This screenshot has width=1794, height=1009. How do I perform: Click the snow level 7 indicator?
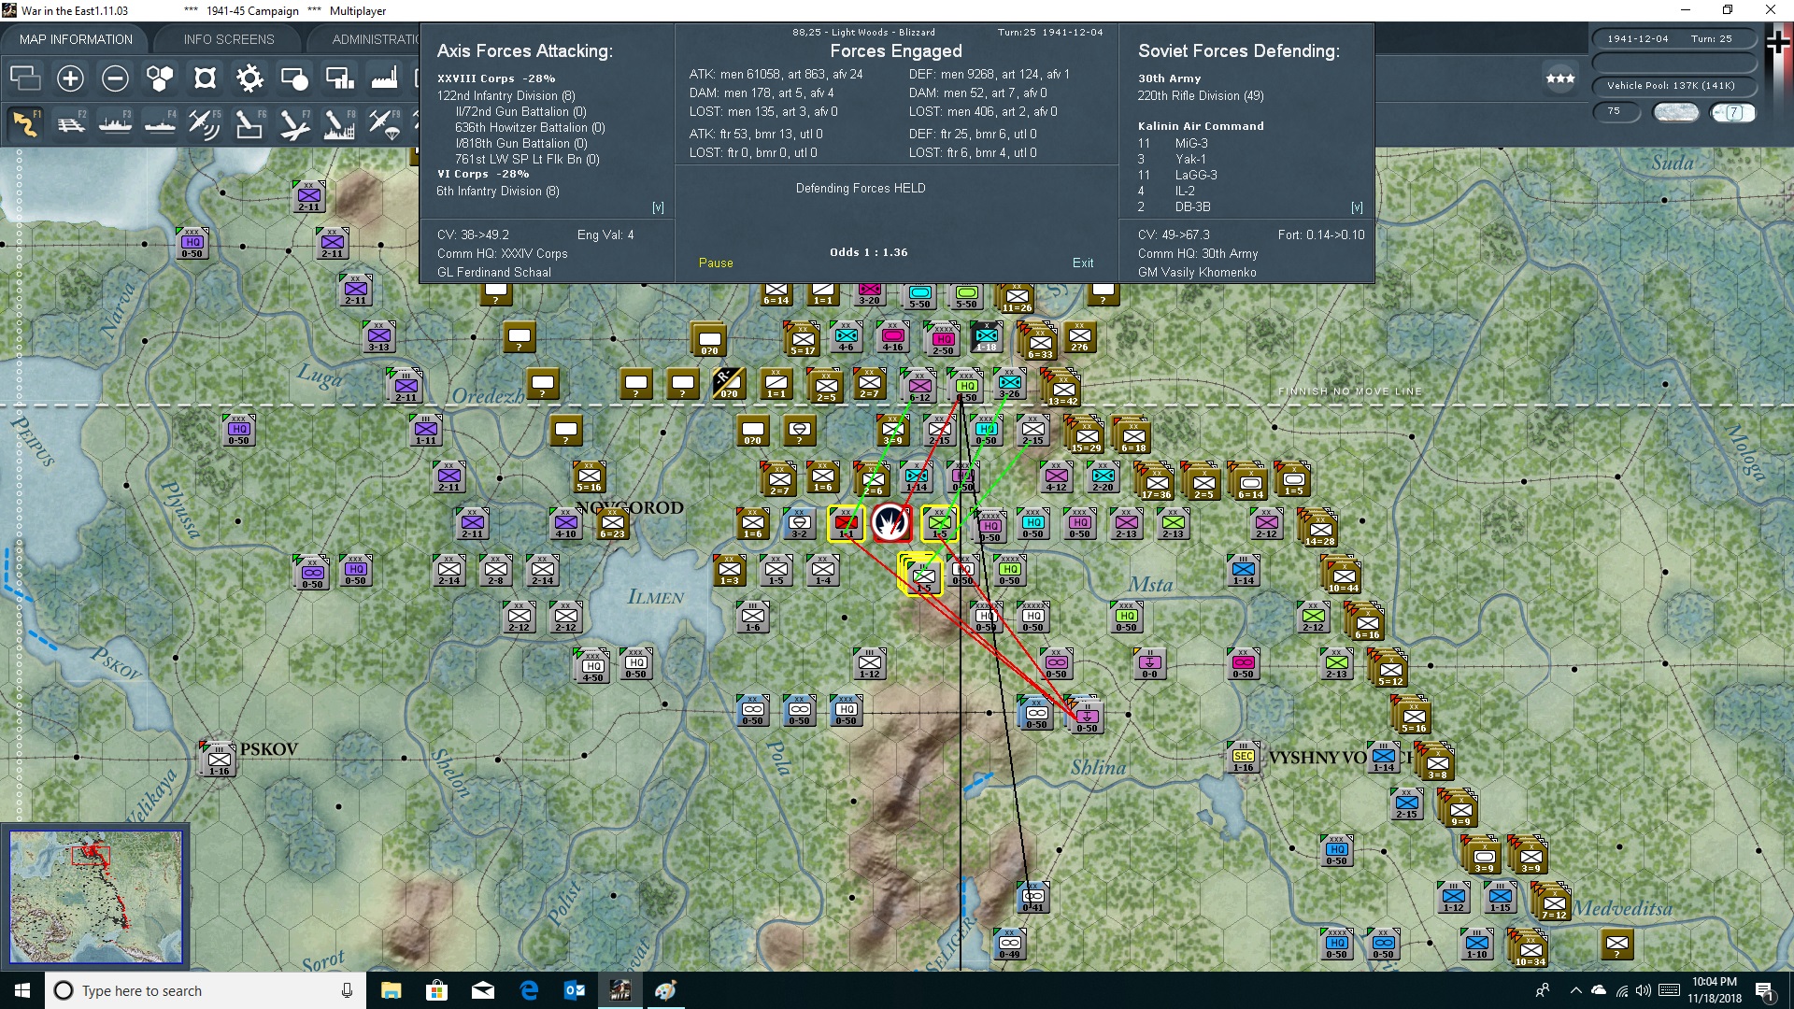1733,112
